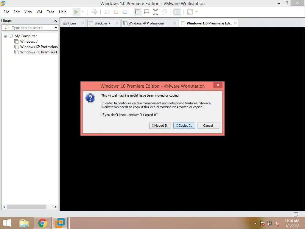Click the console view toolbar icon
This screenshot has width=305, height=229.
point(177,12)
